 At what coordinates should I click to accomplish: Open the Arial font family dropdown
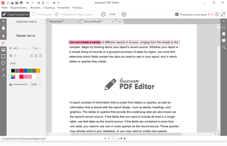[26, 63]
